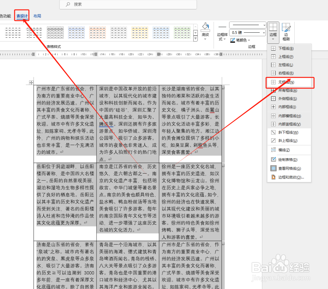This screenshot has width=328, height=289.
Task: Open the 边框 borders dropdown arrow
Action: tap(273, 38)
